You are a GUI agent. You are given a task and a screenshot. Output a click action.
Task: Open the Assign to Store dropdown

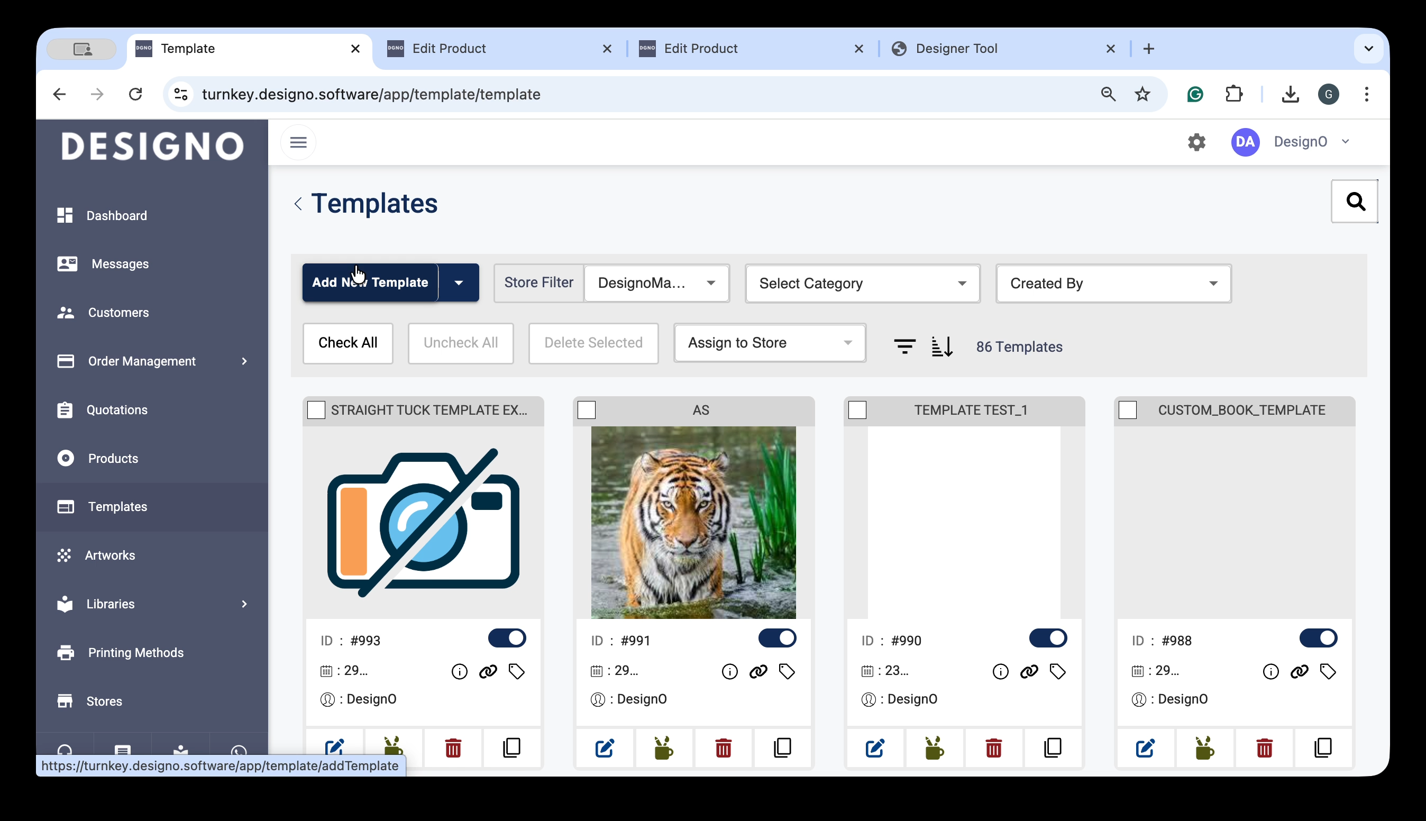coord(769,343)
